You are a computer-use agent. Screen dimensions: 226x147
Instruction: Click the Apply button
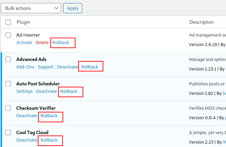tap(73, 8)
